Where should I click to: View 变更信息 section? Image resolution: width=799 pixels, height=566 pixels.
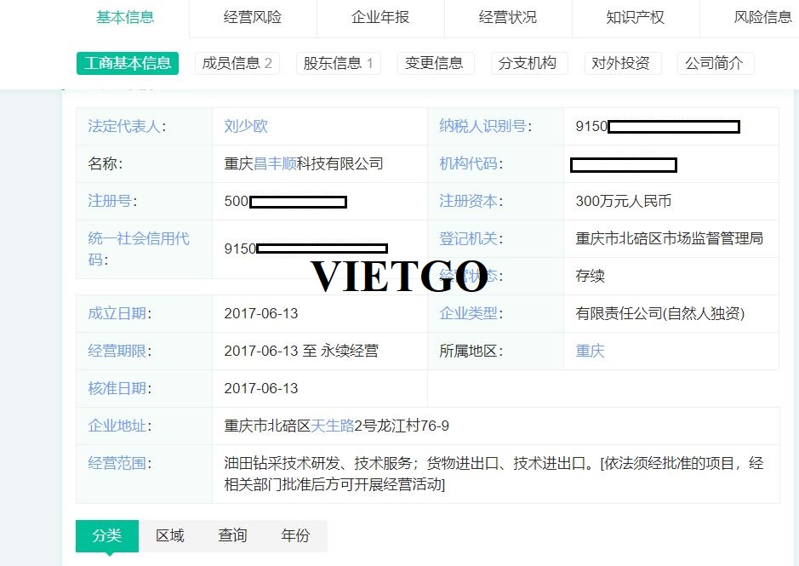pyautogui.click(x=436, y=63)
